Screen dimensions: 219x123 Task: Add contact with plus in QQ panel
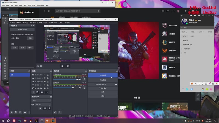tap(212, 36)
